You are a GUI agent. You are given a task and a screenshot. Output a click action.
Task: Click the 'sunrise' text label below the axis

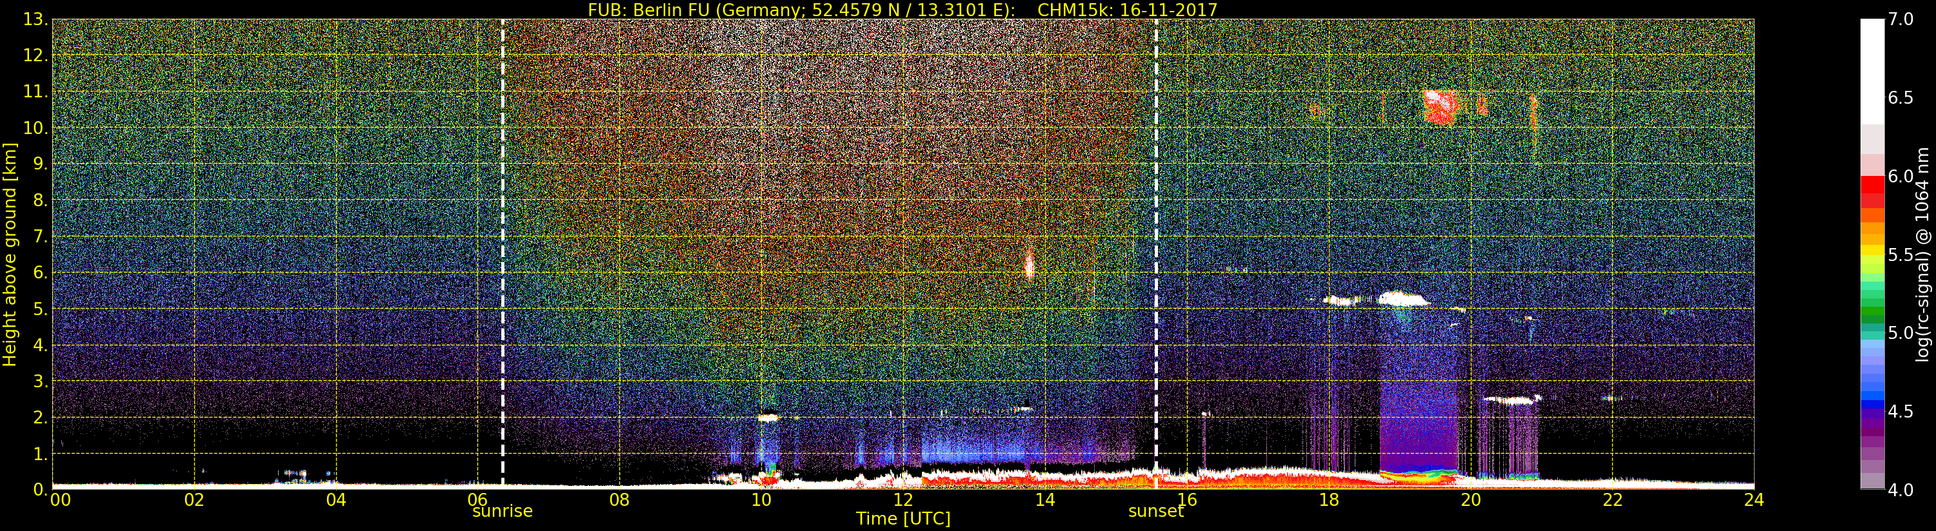pos(502,512)
